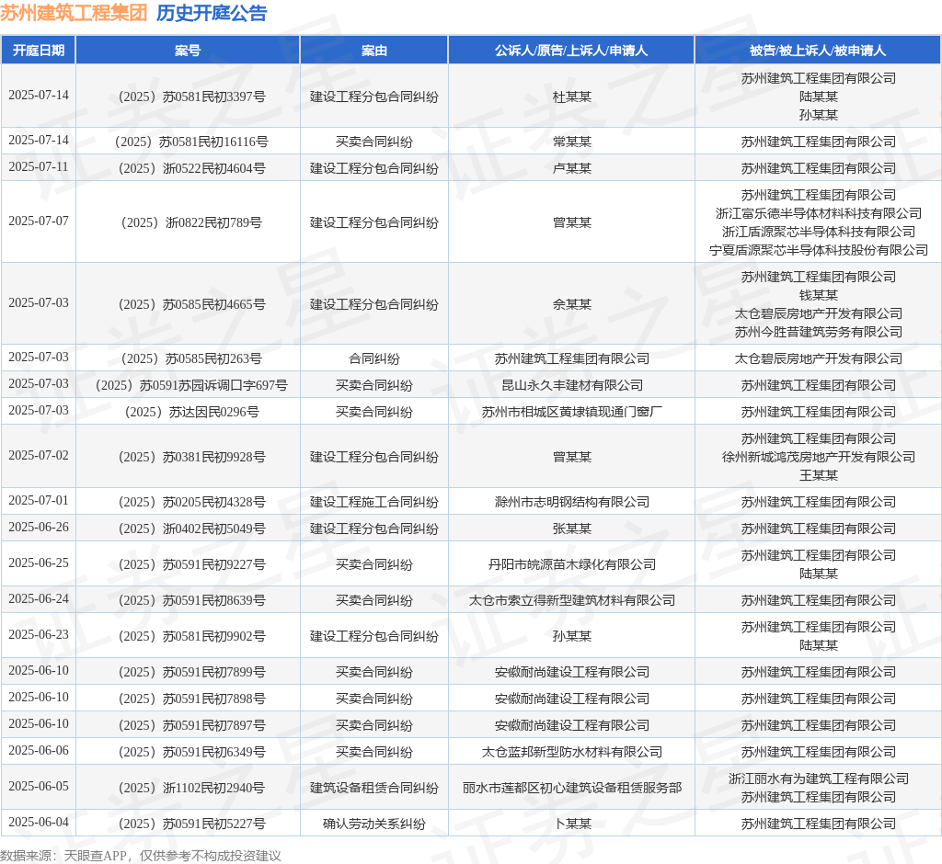Click plaintiff 卢某某

572,168
